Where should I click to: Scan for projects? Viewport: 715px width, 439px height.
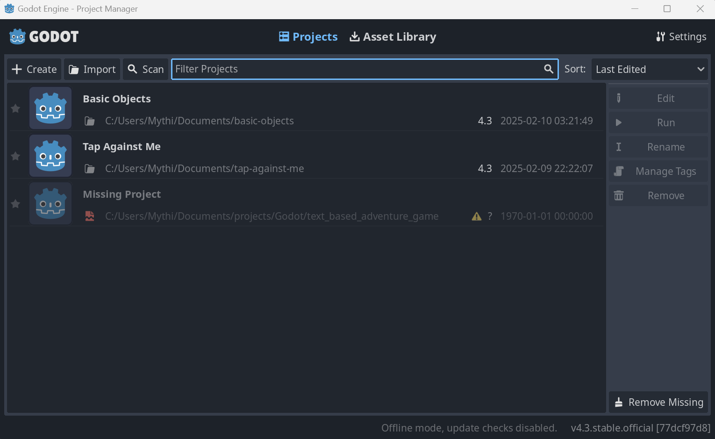pyautogui.click(x=146, y=69)
